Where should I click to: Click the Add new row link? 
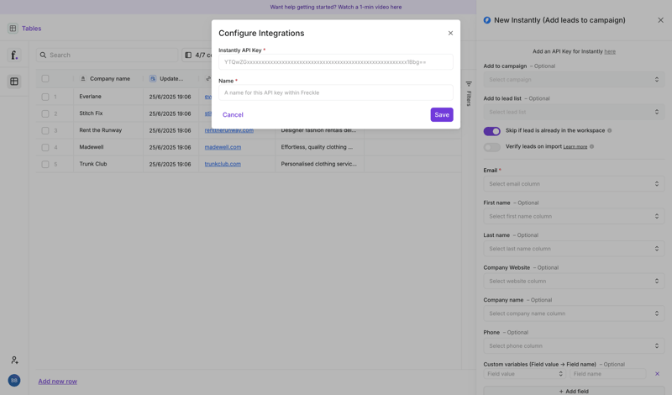tap(57, 382)
